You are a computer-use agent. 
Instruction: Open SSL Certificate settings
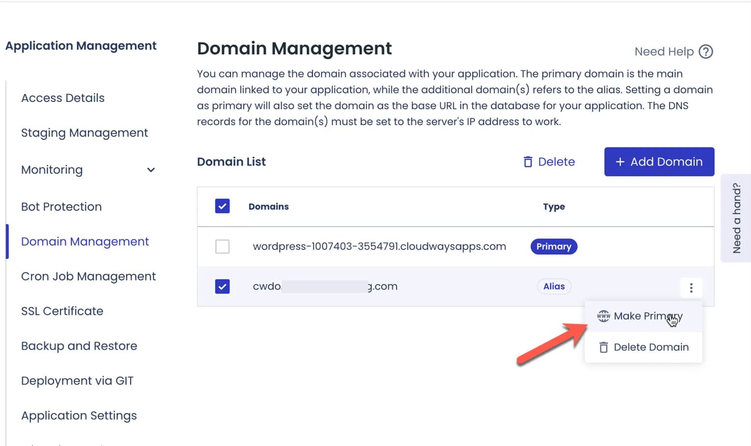[62, 311]
